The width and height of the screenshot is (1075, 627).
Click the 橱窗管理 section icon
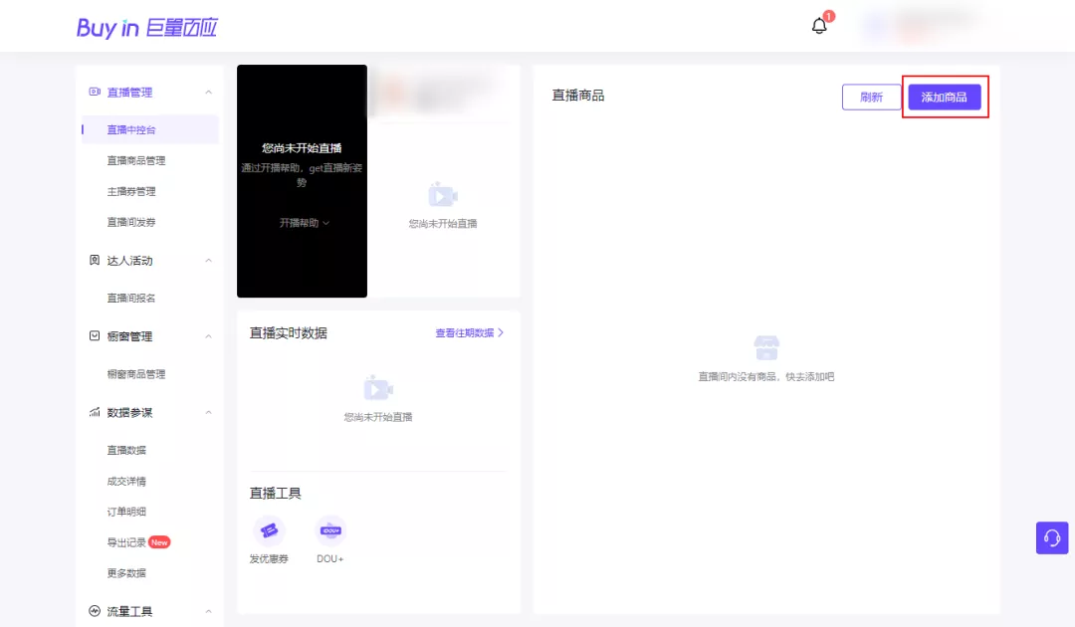pyautogui.click(x=95, y=335)
